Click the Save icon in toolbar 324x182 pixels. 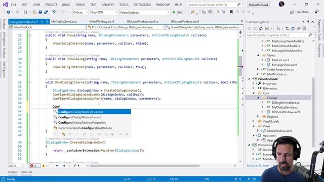tap(40, 12)
